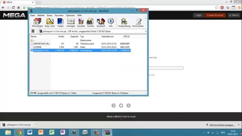242x136 pixels.
Task: Run Virenprüfung virus scan icon
Action: 124,23
